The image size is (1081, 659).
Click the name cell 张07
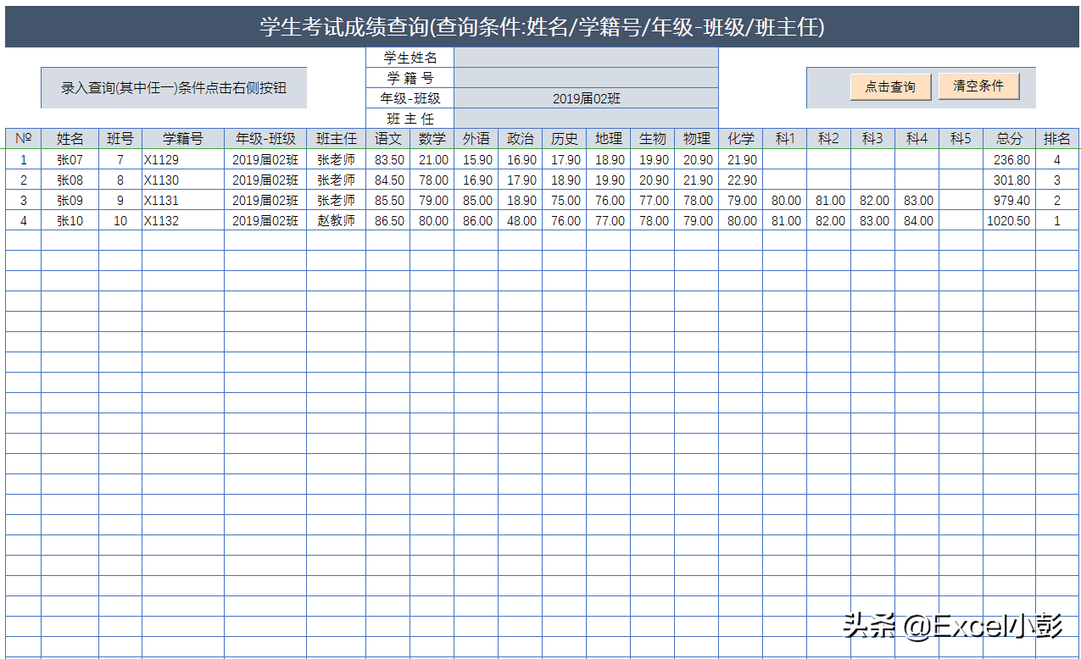(x=70, y=160)
